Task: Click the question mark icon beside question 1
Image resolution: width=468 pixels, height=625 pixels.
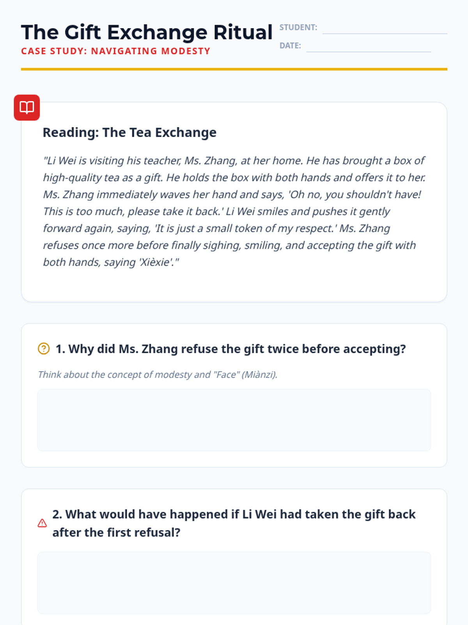Action: pyautogui.click(x=44, y=348)
